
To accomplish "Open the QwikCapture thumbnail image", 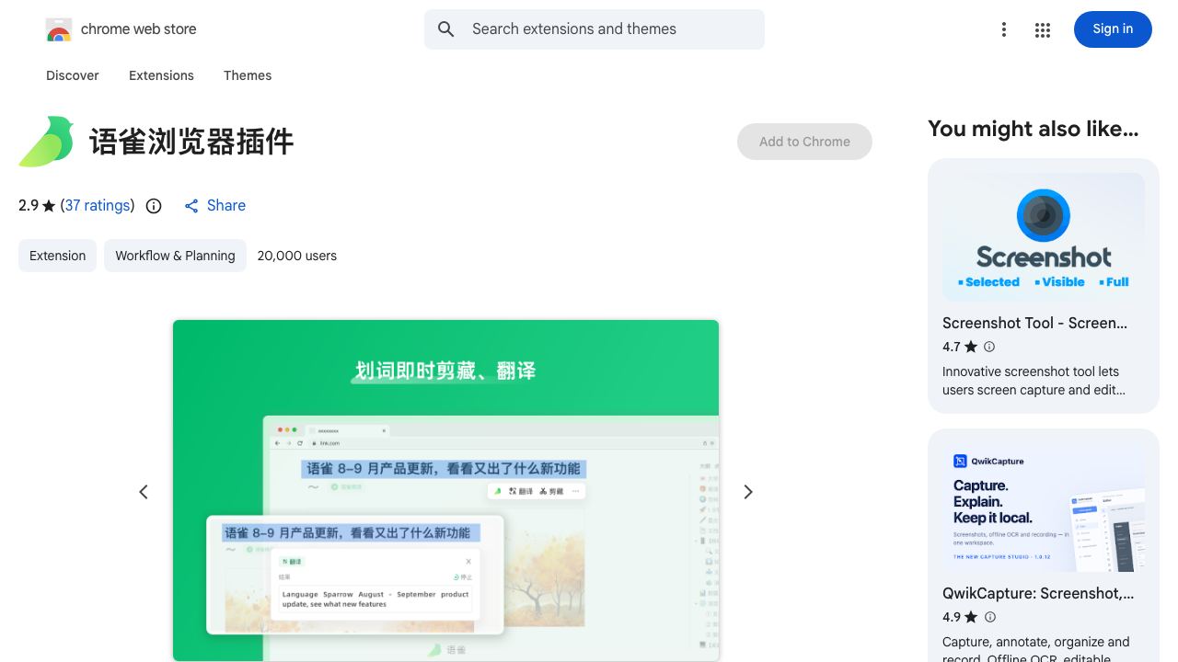I will click(1044, 508).
